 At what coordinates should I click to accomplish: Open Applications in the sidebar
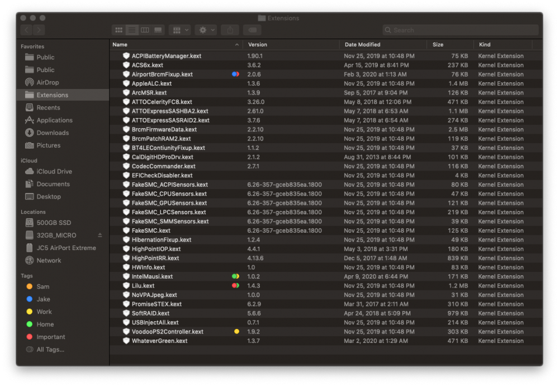(x=54, y=120)
